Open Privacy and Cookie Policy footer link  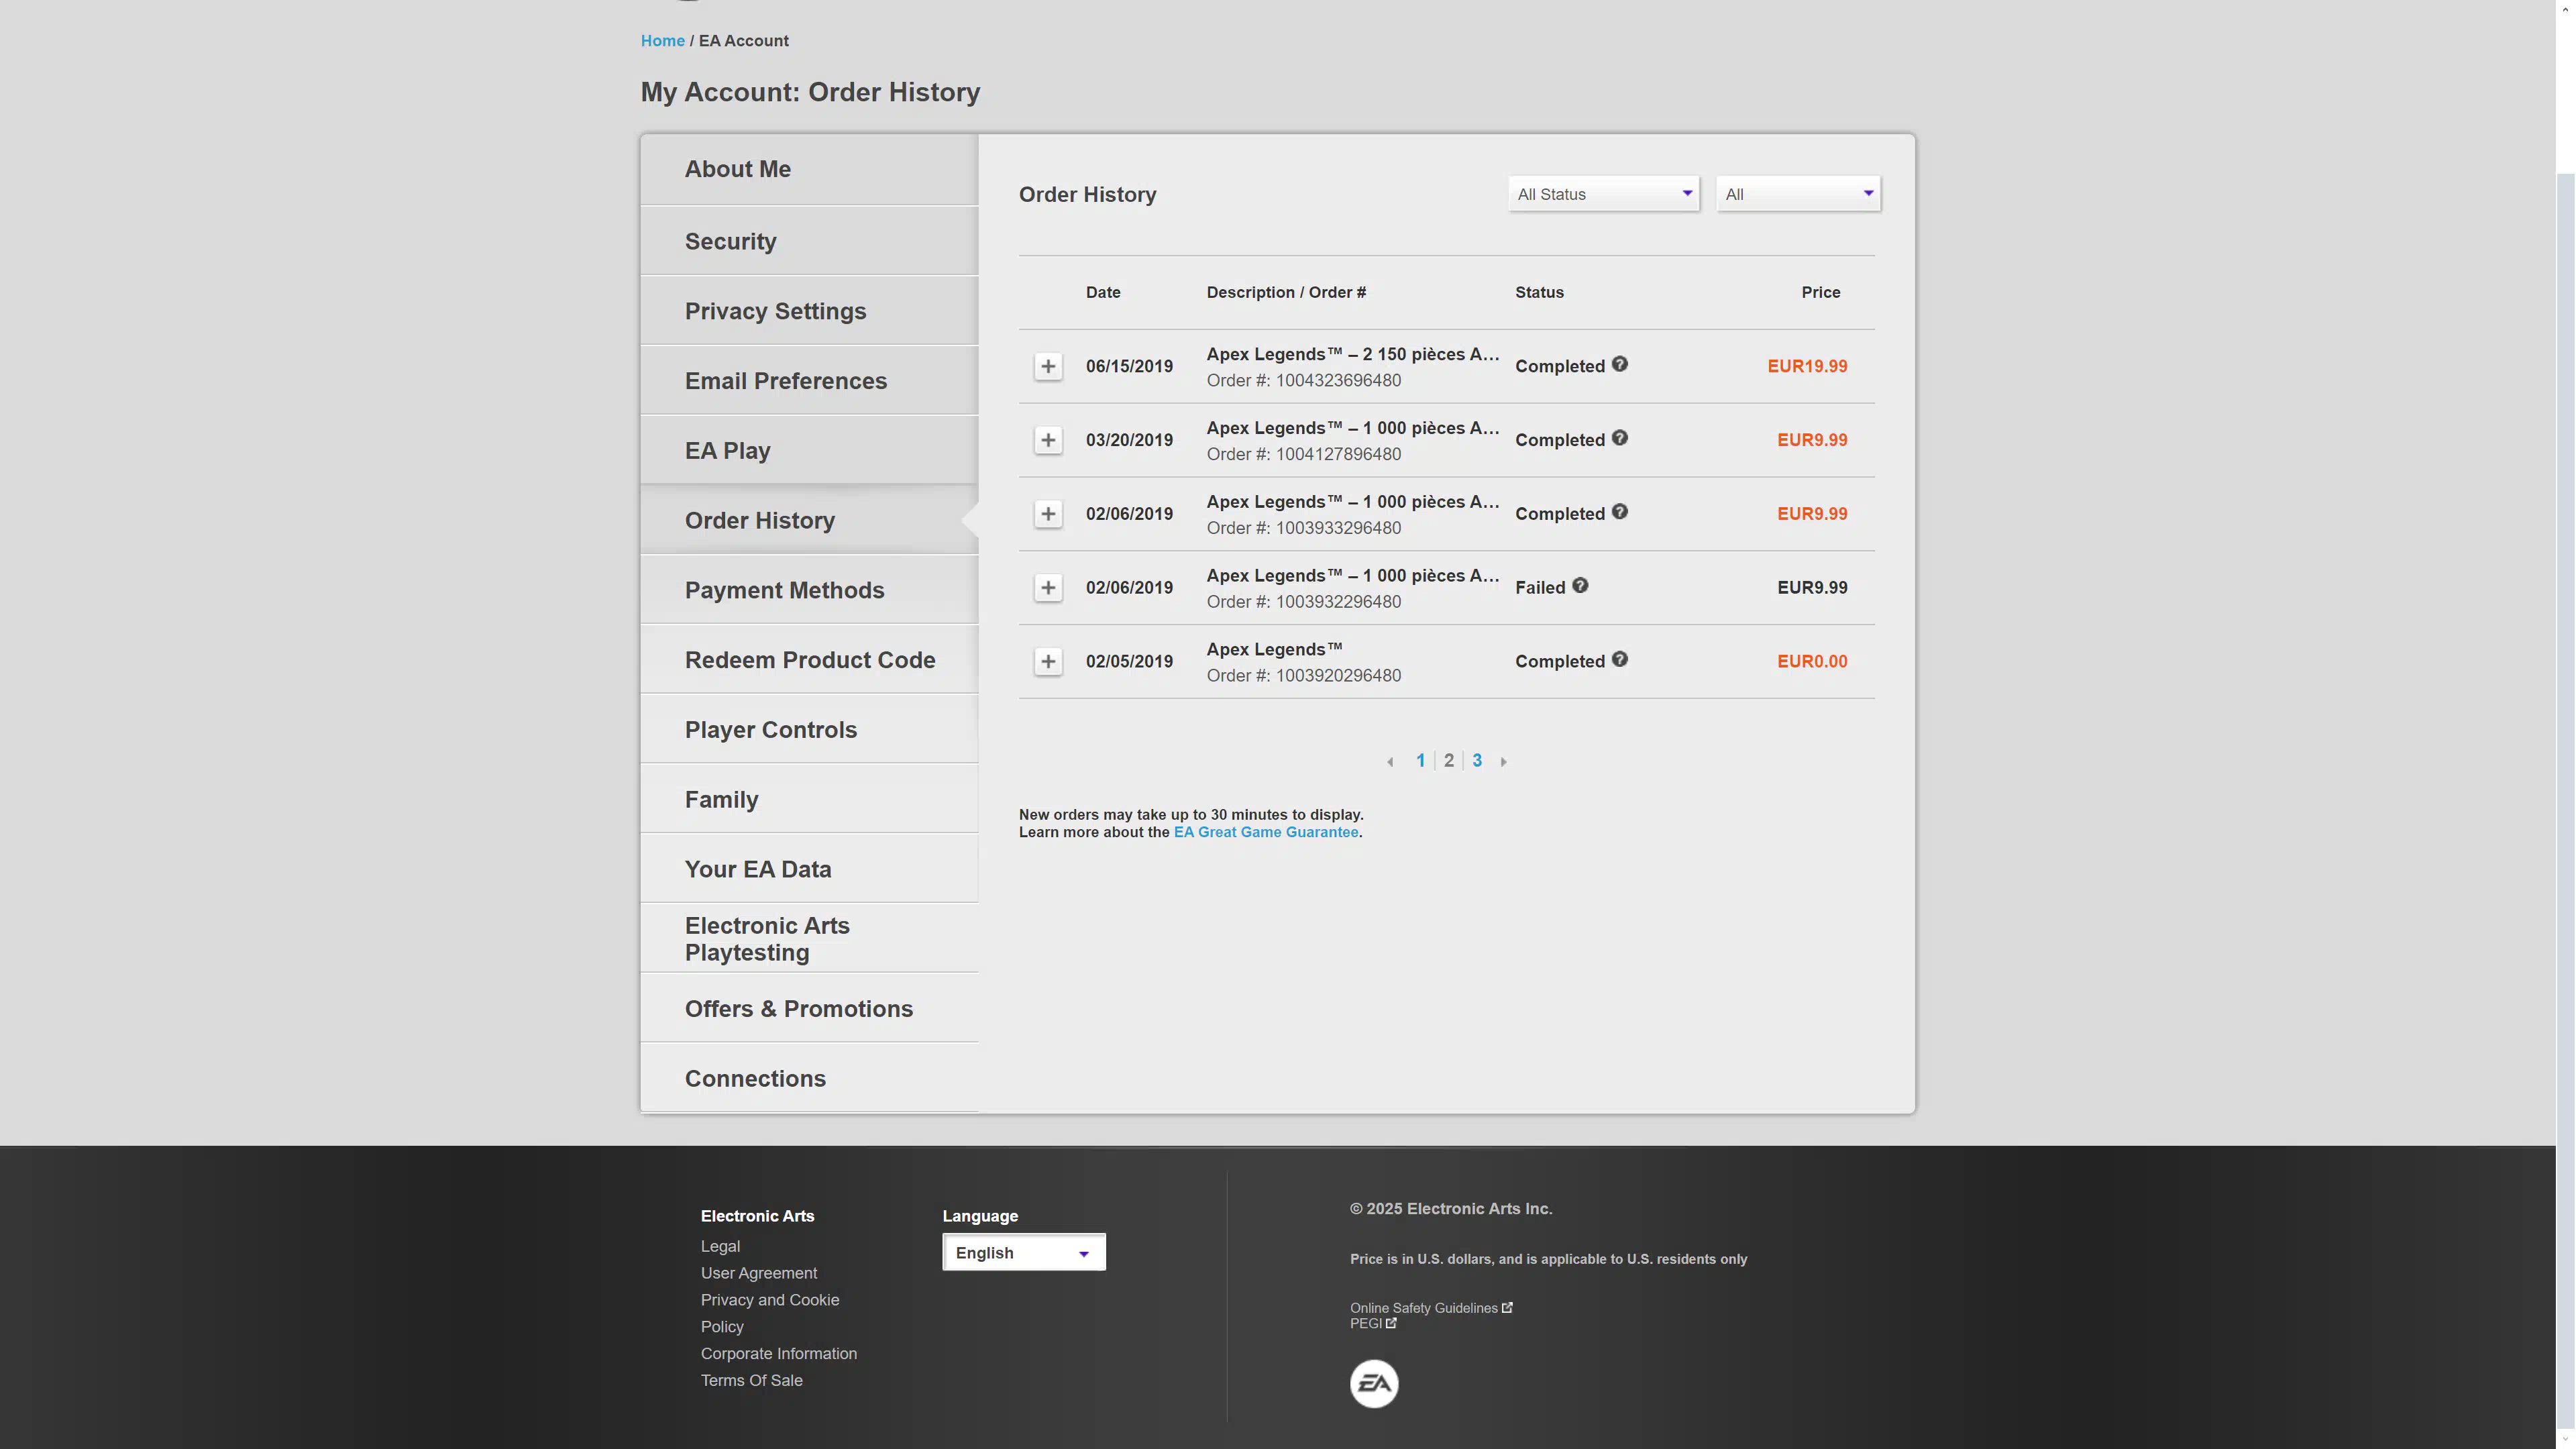[x=770, y=1313]
